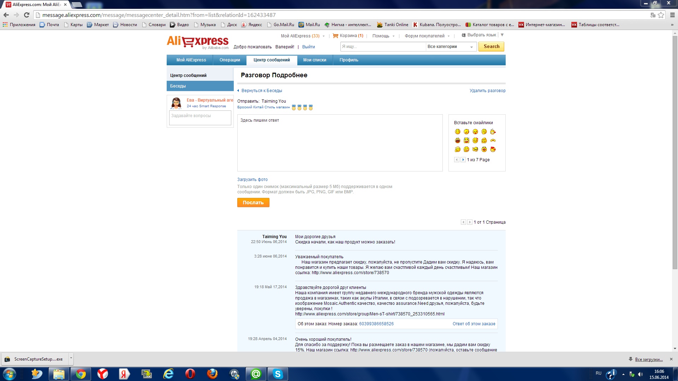Open Firefox from the taskbar
The height and width of the screenshot is (381, 678).
point(212,374)
